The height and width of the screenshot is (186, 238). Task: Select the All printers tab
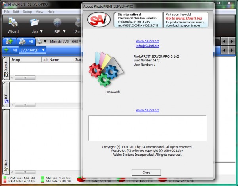pyautogui.click(x=26, y=41)
